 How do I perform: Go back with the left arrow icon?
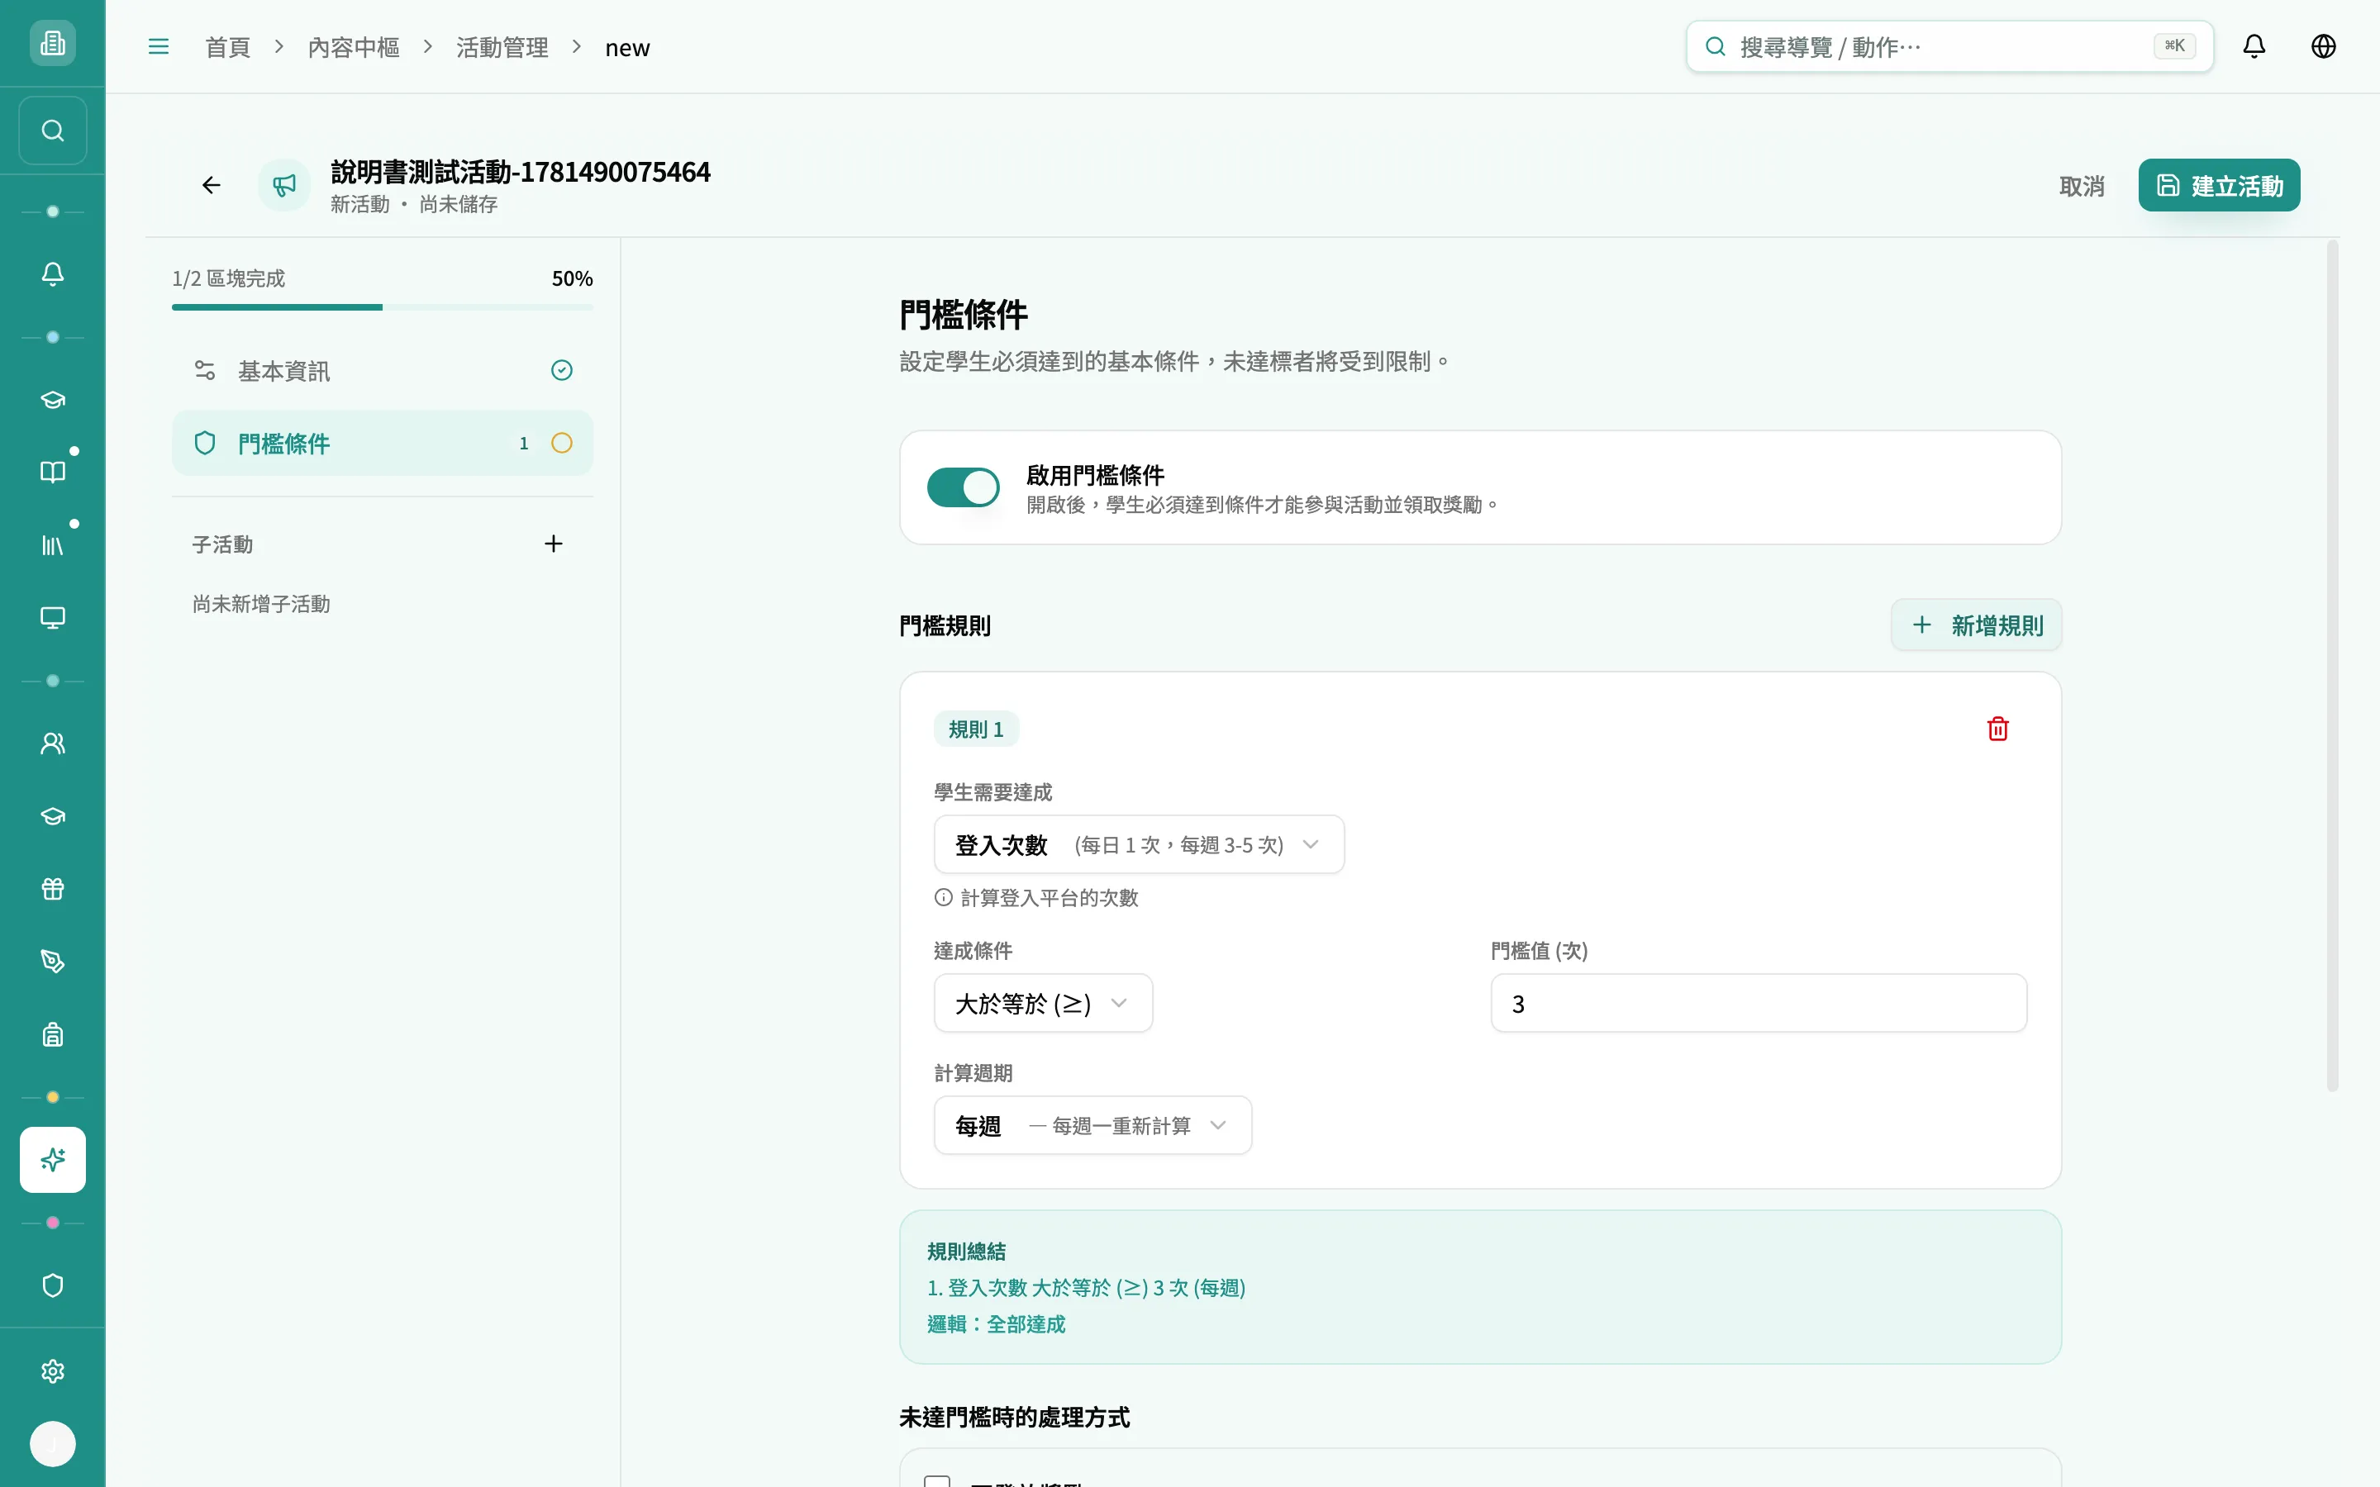(x=211, y=185)
